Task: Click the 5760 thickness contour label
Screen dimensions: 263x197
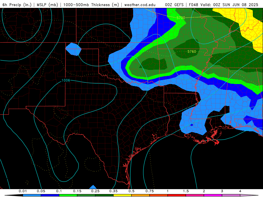Action: 192,52
